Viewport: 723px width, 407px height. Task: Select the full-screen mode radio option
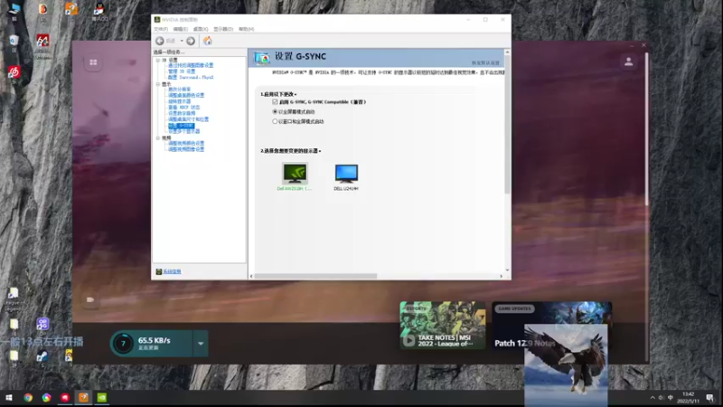tap(275, 111)
